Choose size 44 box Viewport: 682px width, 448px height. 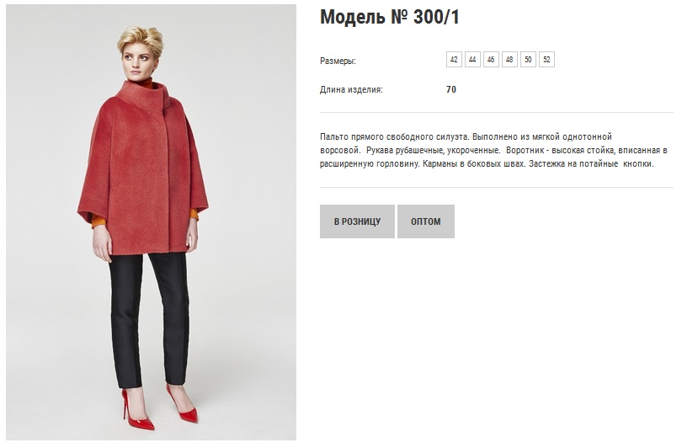coord(472,60)
